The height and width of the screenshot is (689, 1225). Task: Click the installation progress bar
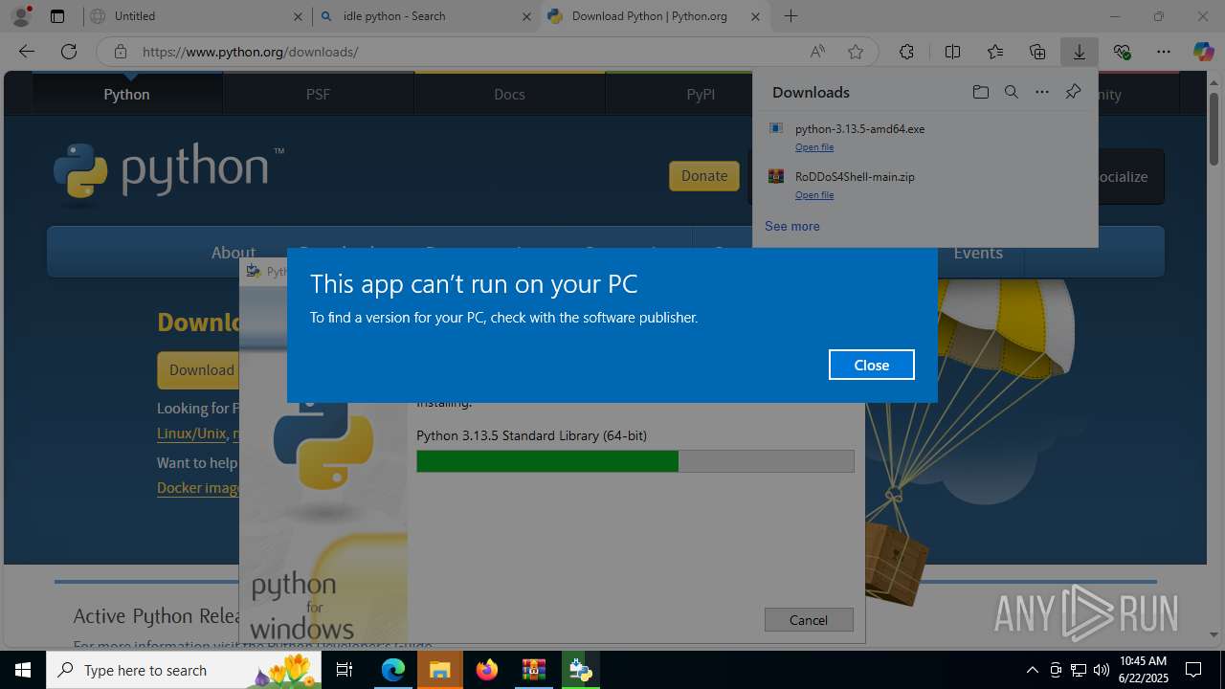pyautogui.click(x=635, y=461)
